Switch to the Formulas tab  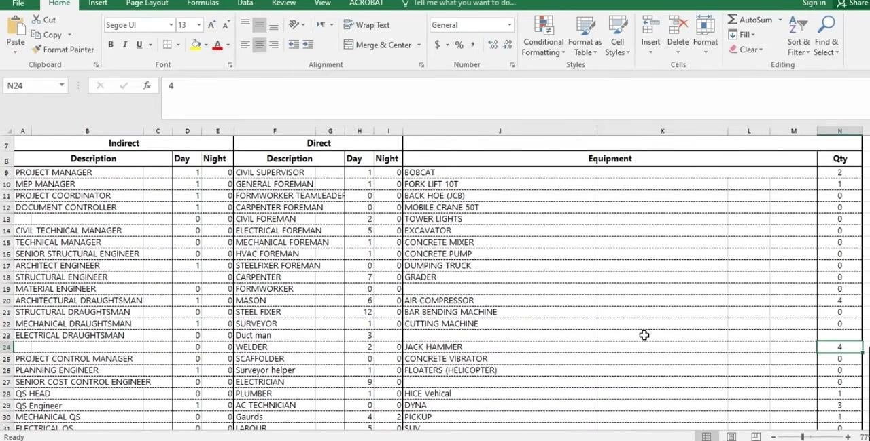point(203,3)
